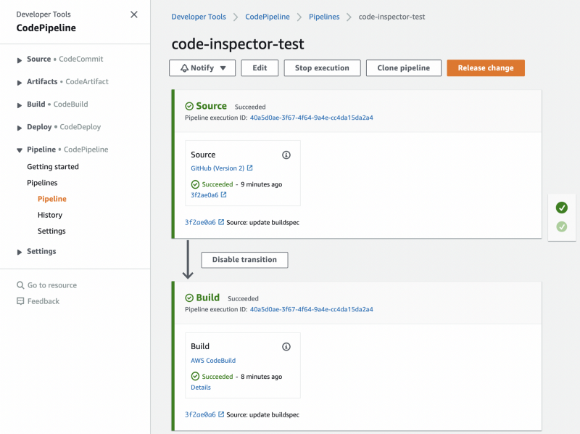Image resolution: width=580 pixels, height=434 pixels.
Task: Open Build stage pipeline execution ID link
Action: [x=312, y=310]
